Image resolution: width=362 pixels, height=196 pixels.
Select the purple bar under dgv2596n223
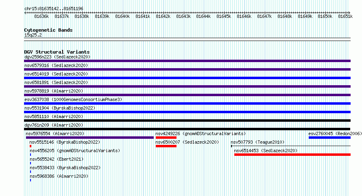(x=187, y=61)
